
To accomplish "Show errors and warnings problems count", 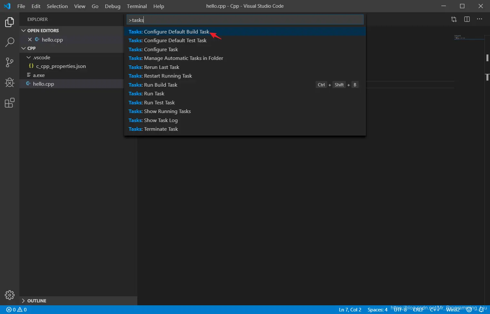I will click(16, 309).
